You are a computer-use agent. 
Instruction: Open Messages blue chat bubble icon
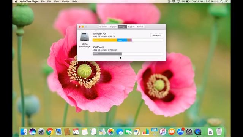pyautogui.click(x=120, y=132)
